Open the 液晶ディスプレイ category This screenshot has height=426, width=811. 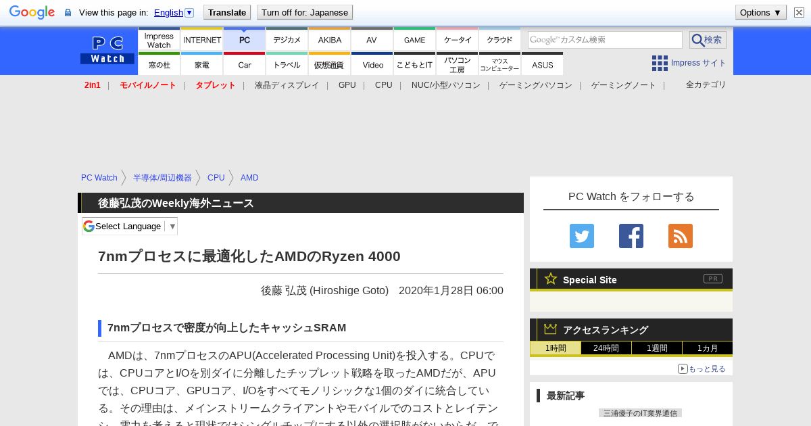287,85
